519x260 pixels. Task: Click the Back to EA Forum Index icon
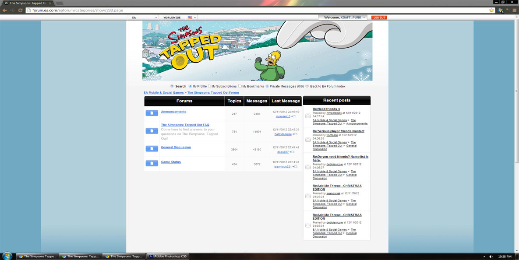307,86
